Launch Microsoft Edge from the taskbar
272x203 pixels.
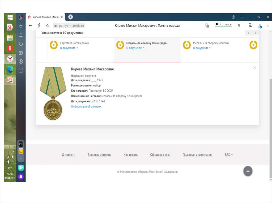coord(10,70)
